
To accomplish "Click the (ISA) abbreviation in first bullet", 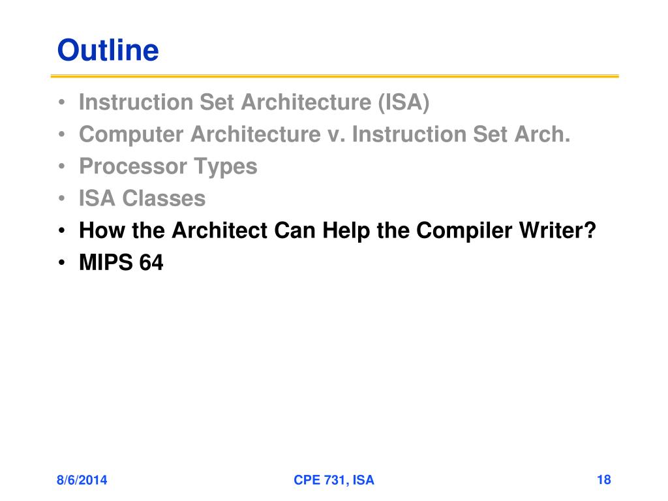I will point(403,102).
